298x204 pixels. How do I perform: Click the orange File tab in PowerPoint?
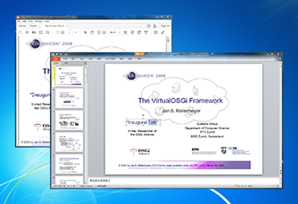(56, 59)
